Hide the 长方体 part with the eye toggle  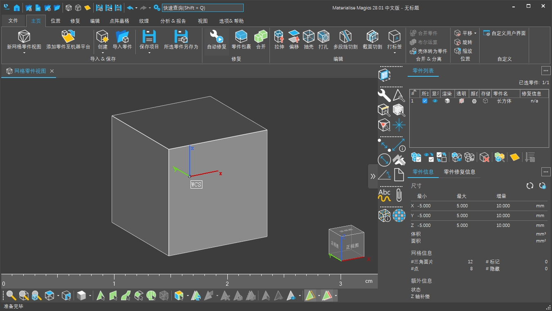coord(435,101)
